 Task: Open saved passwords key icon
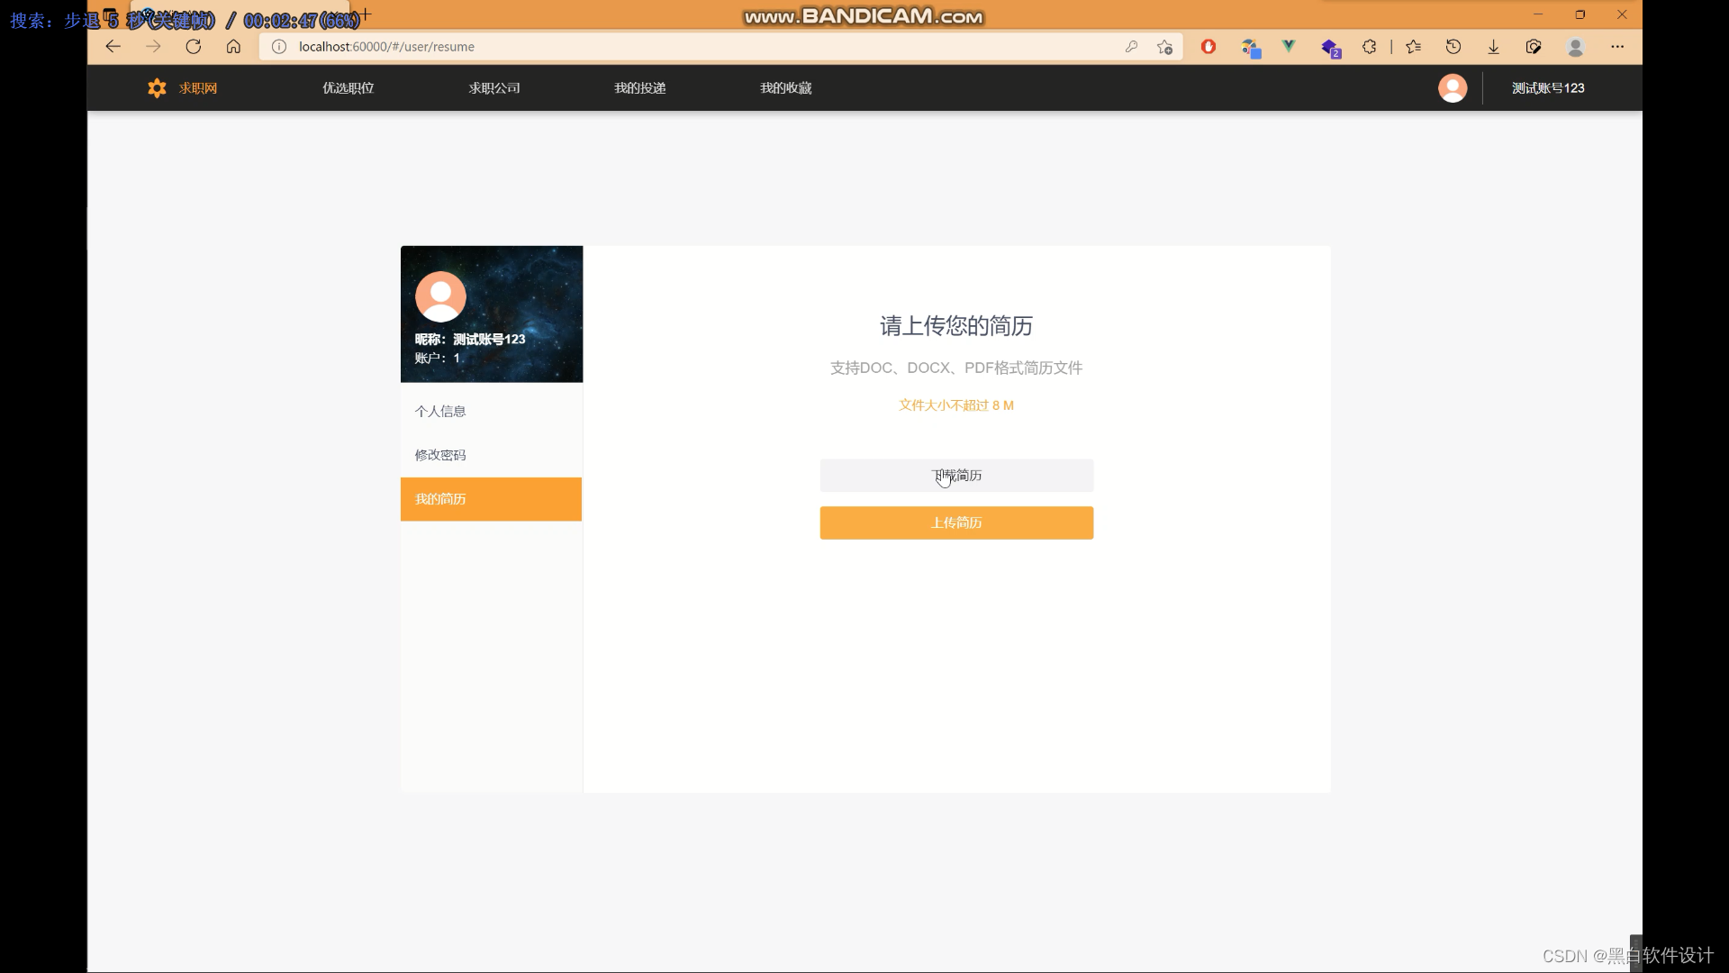[1131, 47]
